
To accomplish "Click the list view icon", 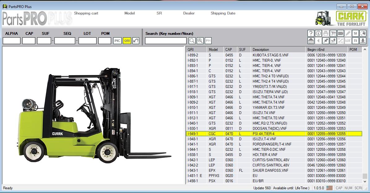I will point(341,33).
